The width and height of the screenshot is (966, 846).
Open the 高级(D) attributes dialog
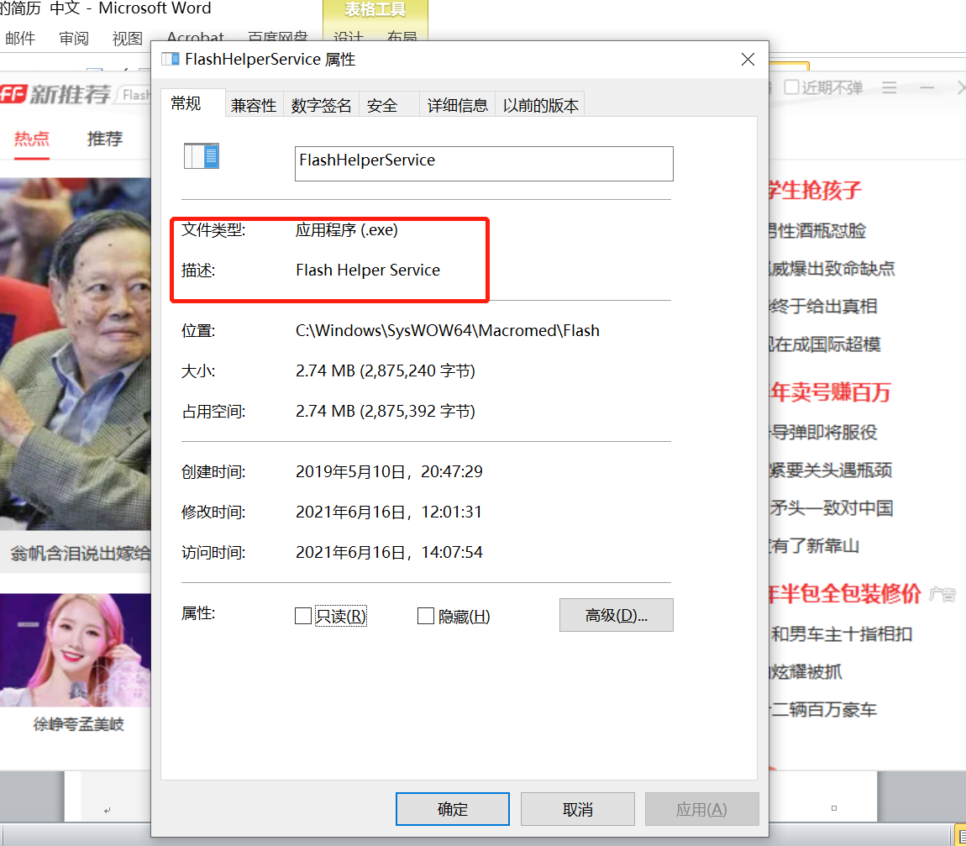pos(616,615)
